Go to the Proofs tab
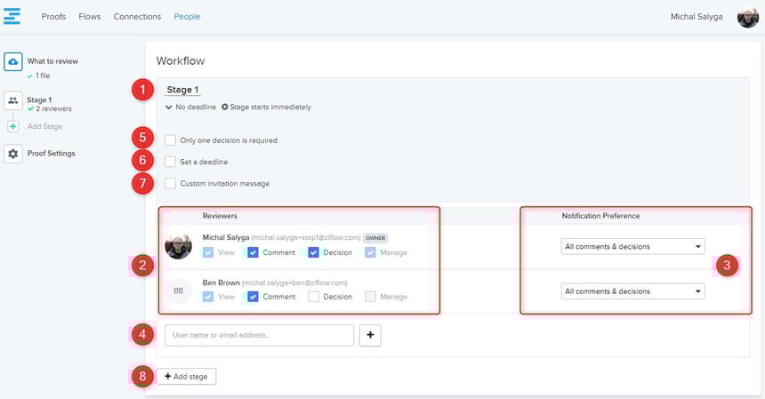This screenshot has width=765, height=399. tap(53, 17)
